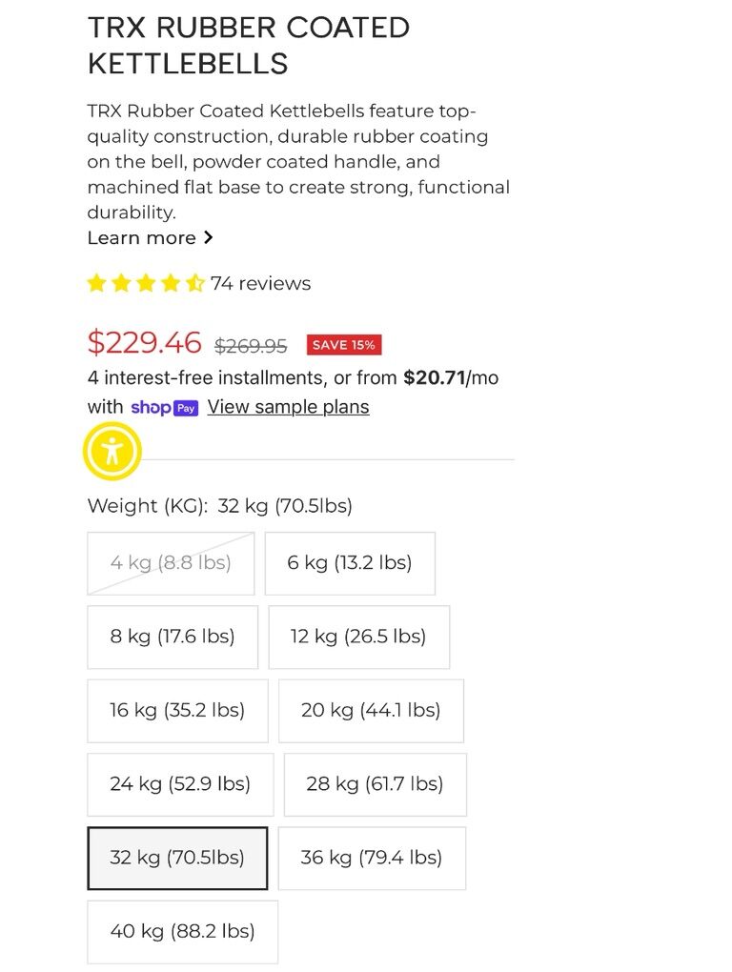Select the 4 kg (8.8 lbs) weight
Screen dimensions: 732x972
pyautogui.click(x=171, y=563)
